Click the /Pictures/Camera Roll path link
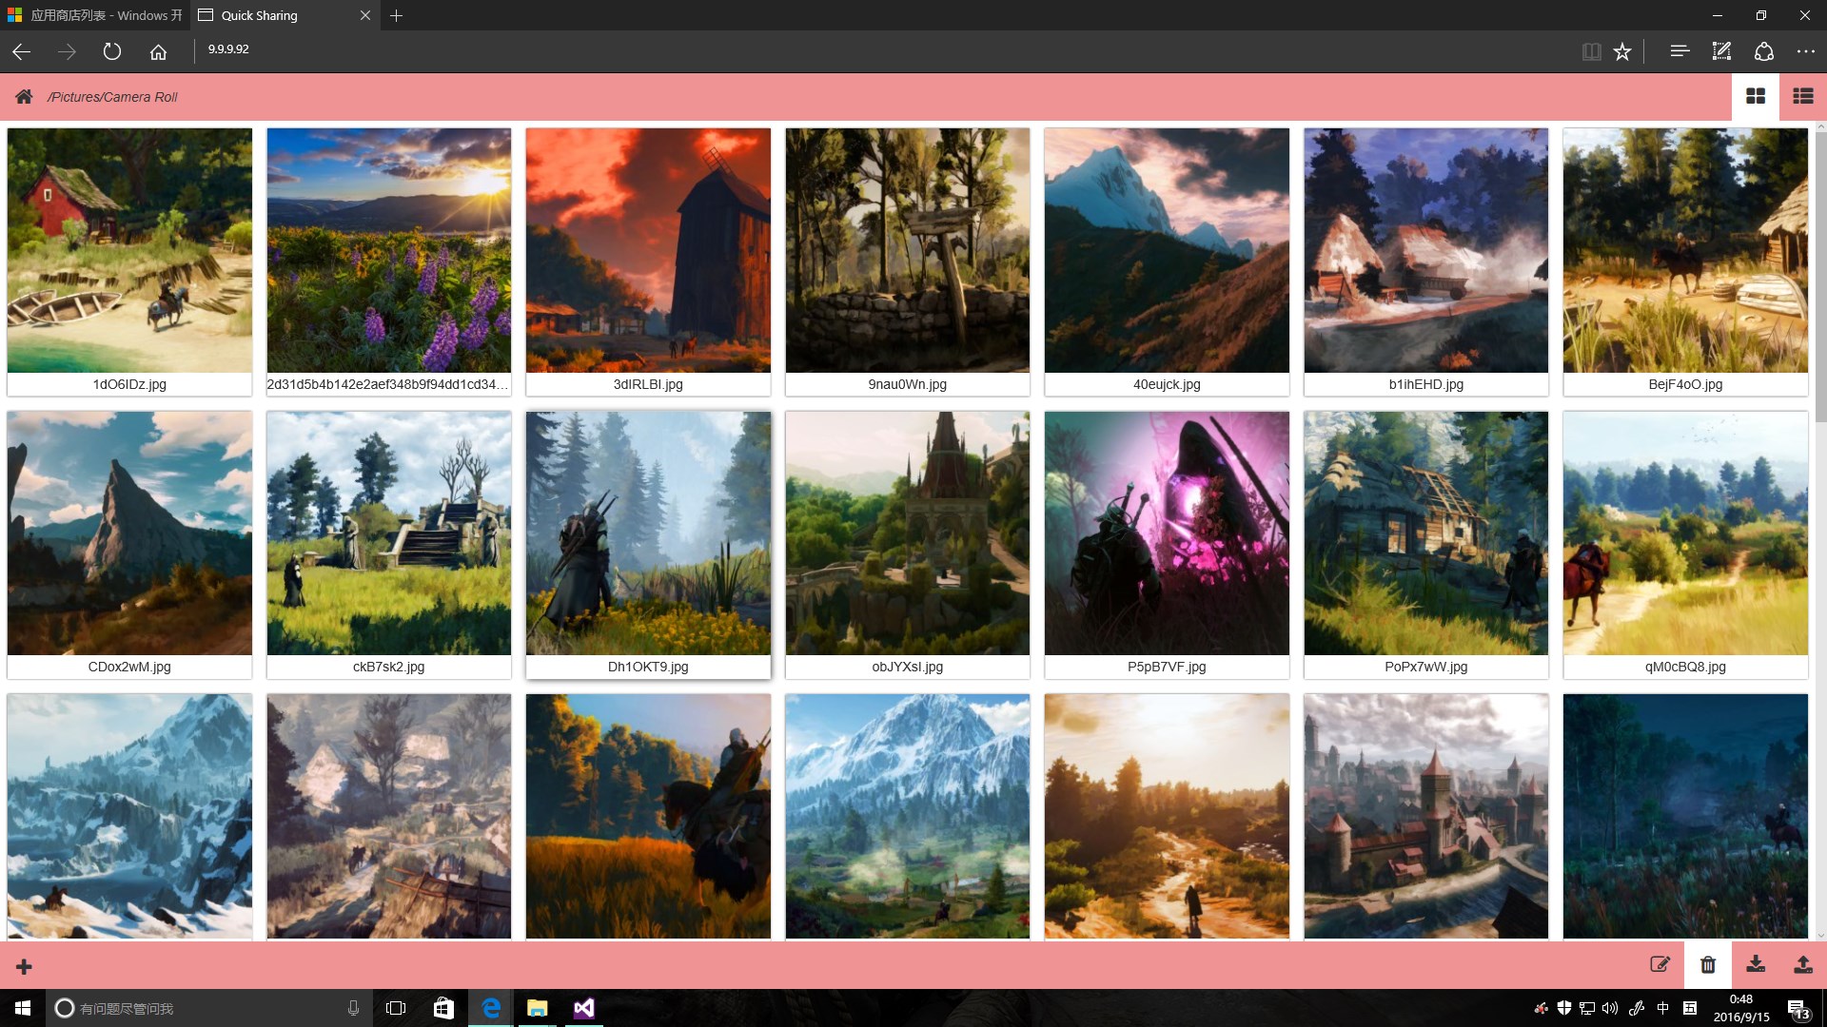Image resolution: width=1827 pixels, height=1027 pixels. tap(112, 97)
